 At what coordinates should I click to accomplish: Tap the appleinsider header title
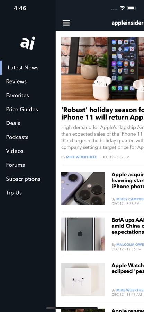point(127,23)
